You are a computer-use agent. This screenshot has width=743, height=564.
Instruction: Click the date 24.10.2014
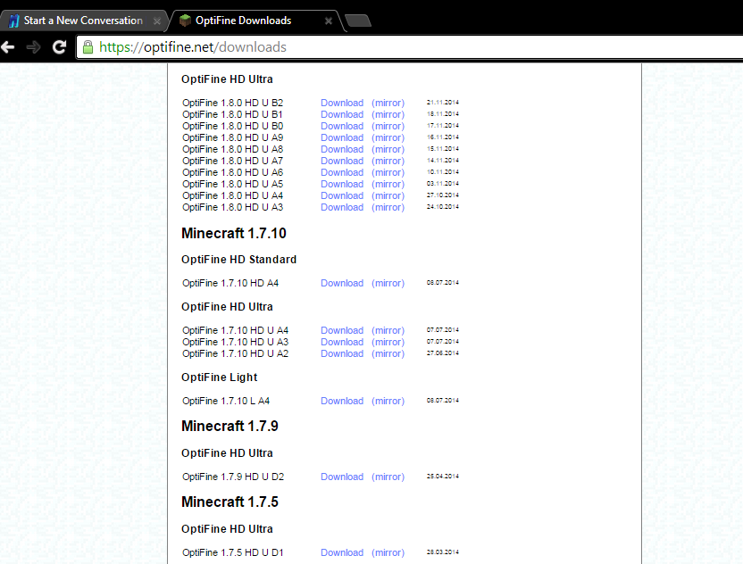click(443, 207)
